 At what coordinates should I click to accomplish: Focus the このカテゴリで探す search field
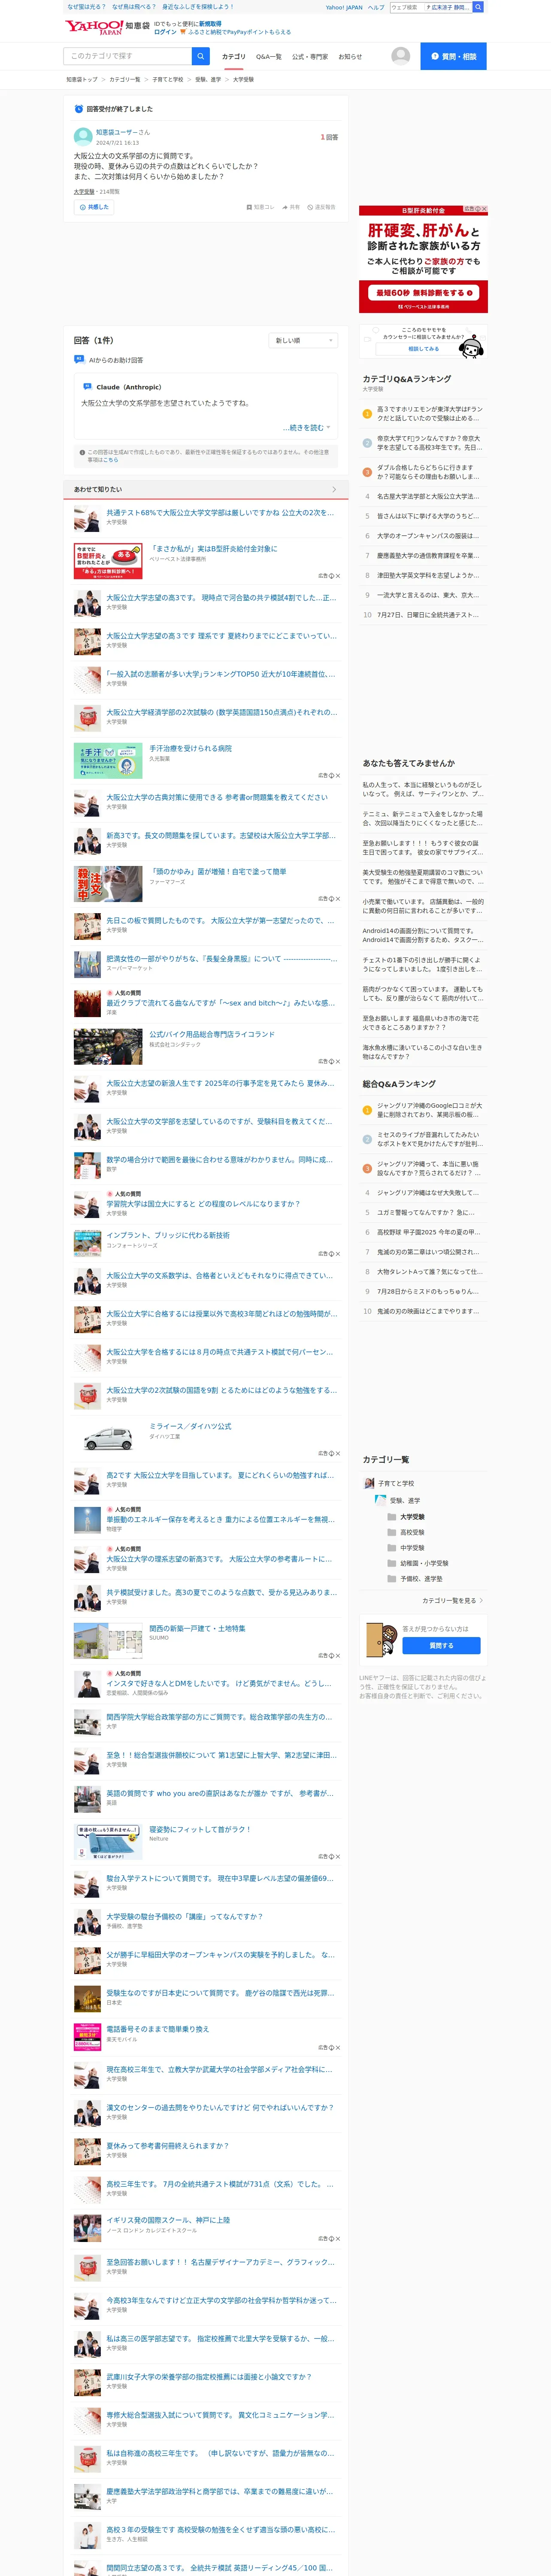[127, 56]
